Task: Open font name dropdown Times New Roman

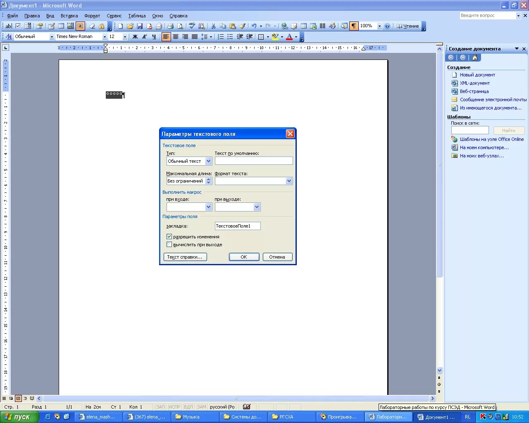Action: (104, 37)
